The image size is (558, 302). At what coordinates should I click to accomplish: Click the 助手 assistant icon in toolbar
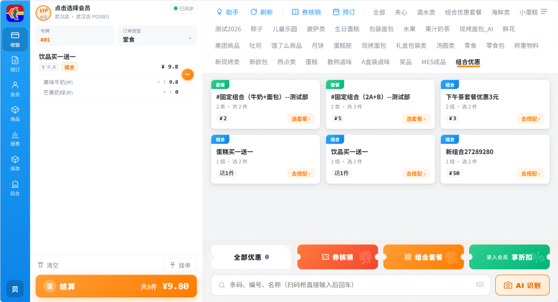click(x=220, y=12)
